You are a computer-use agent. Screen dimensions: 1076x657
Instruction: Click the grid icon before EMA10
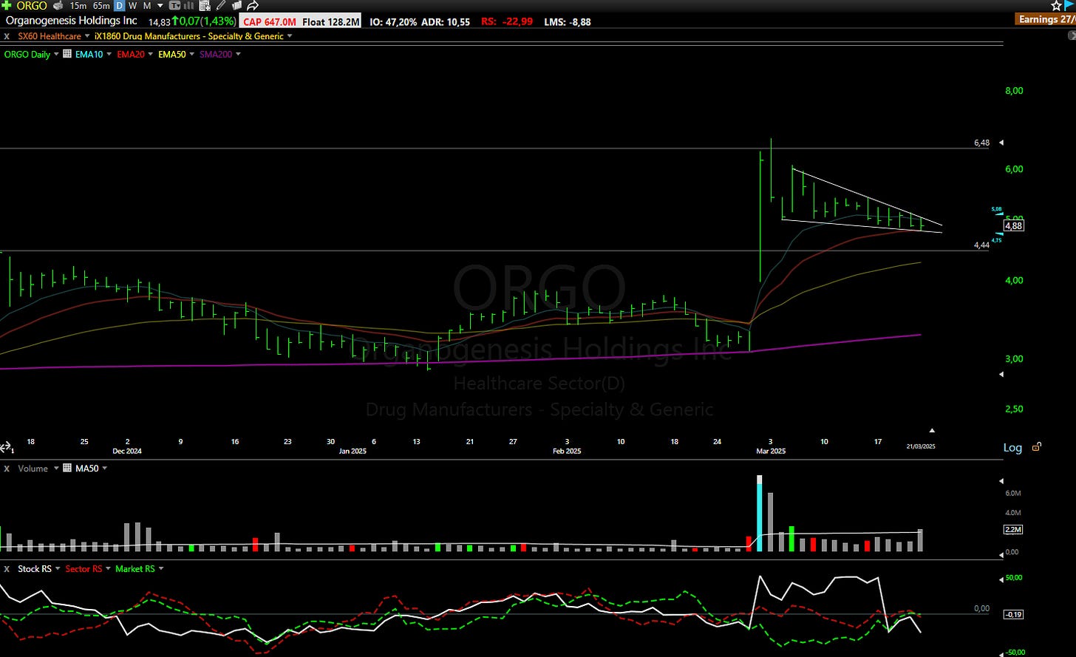pos(67,53)
